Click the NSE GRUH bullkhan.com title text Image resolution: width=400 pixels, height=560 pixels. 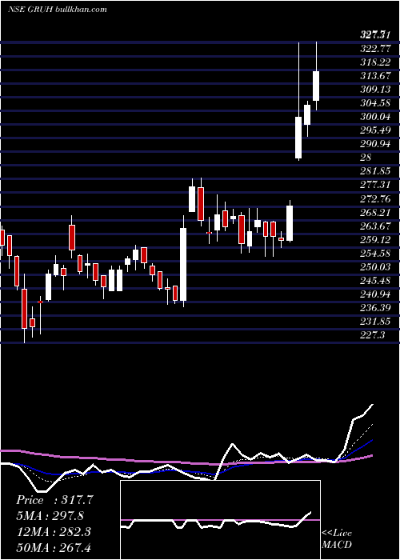pyautogui.click(x=58, y=10)
